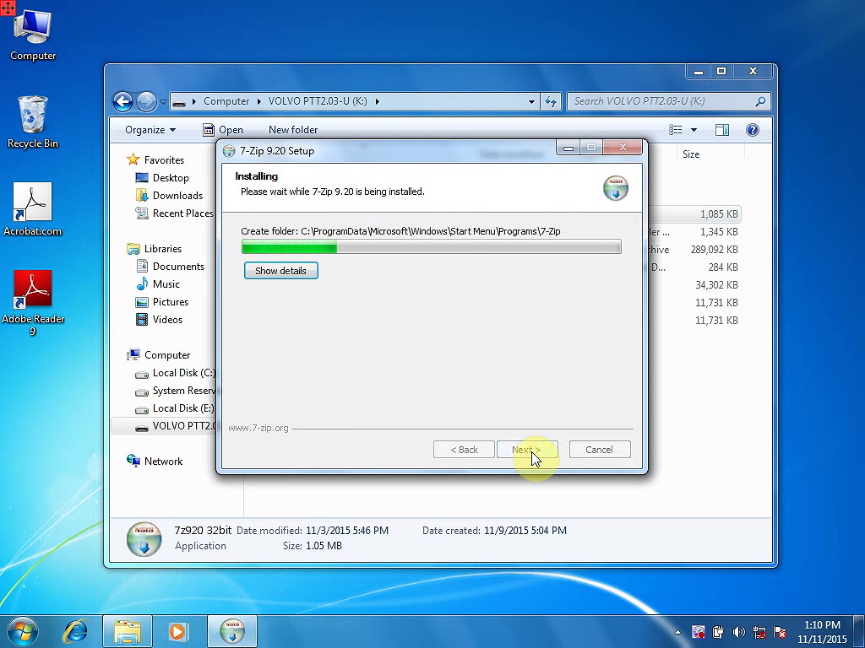Click the Explorer Back arrow button
This screenshot has width=865, height=648.
(x=122, y=101)
